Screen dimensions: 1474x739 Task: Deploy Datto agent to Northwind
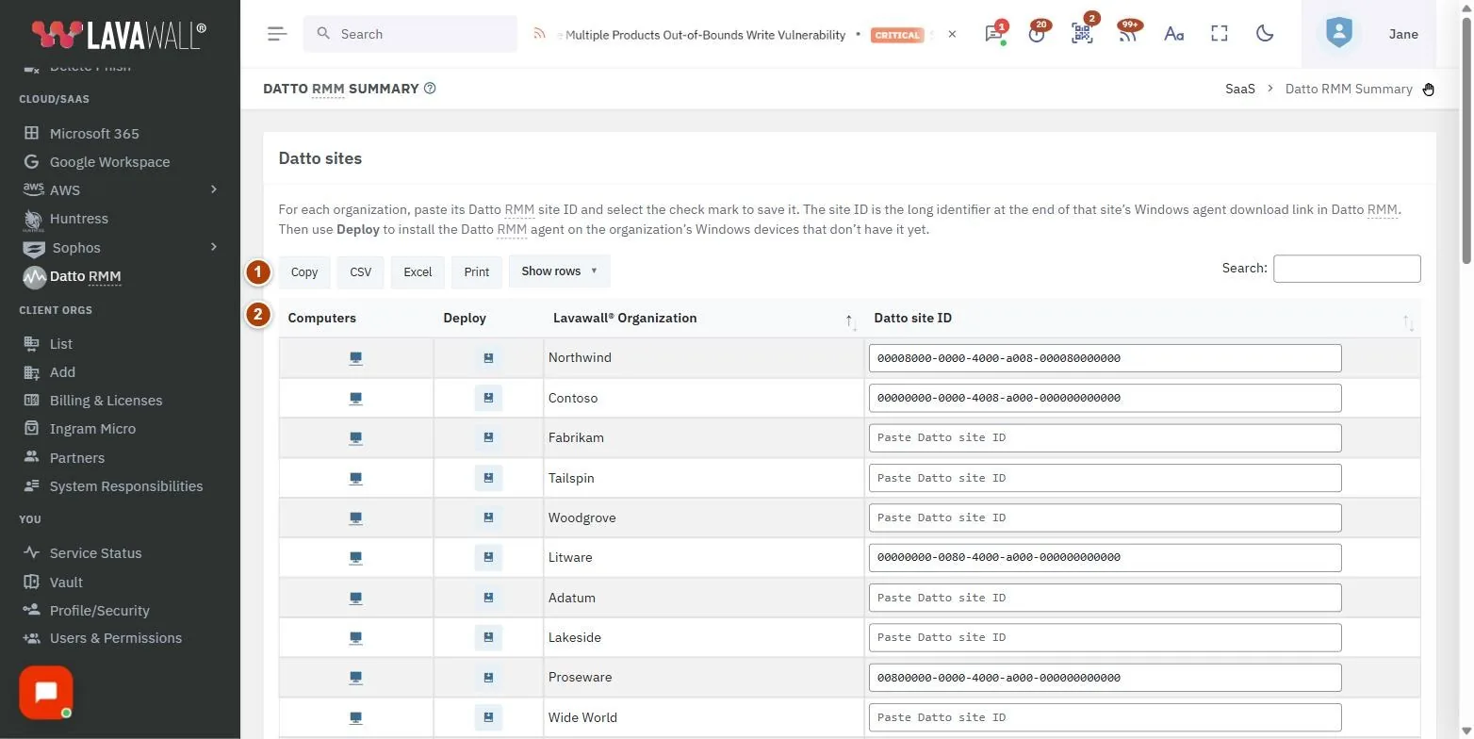488,358
